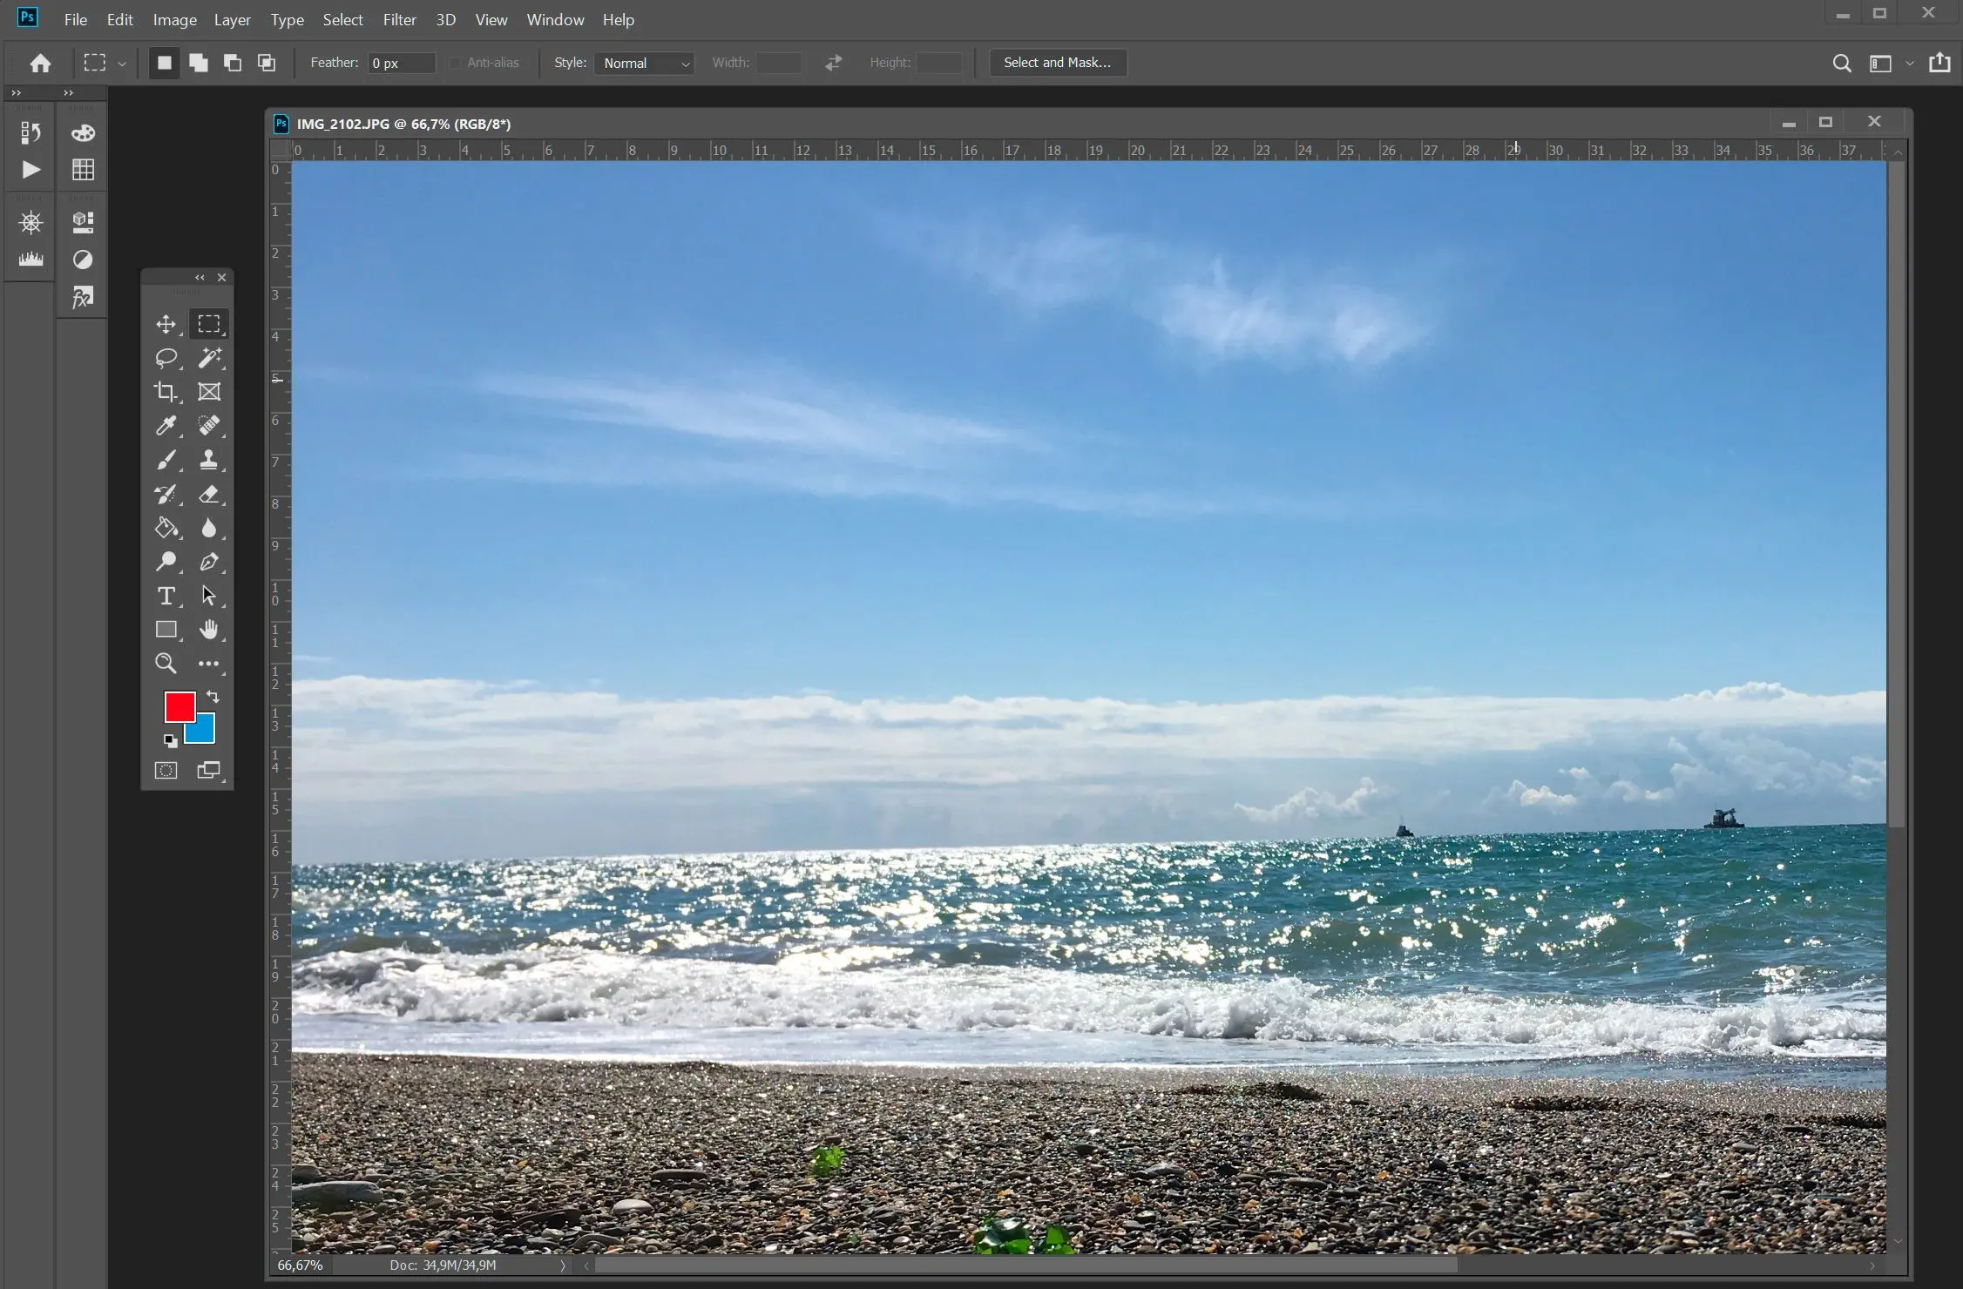Select the Eyedropper tool
This screenshot has height=1289, width=1963.
pos(166,424)
